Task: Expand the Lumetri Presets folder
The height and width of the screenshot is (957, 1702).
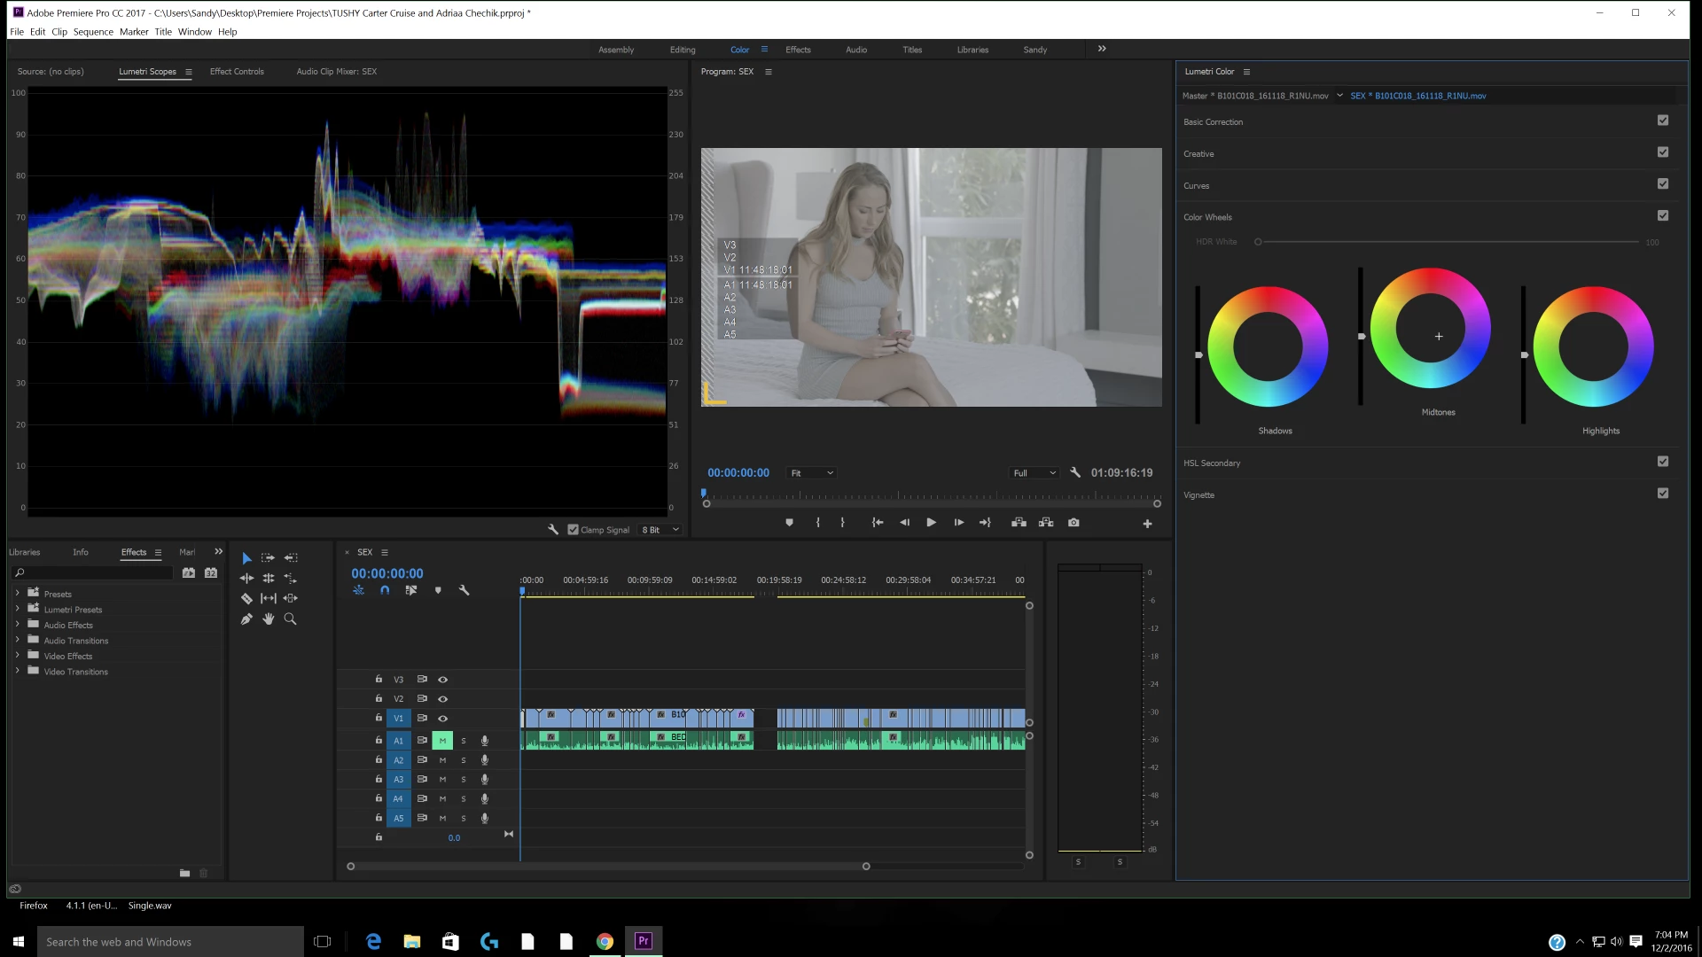Action: click(17, 609)
